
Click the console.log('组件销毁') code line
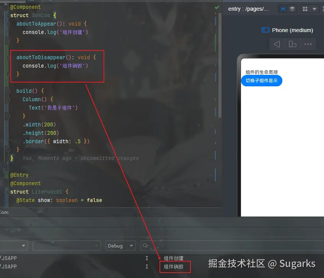pyautogui.click(x=55, y=66)
